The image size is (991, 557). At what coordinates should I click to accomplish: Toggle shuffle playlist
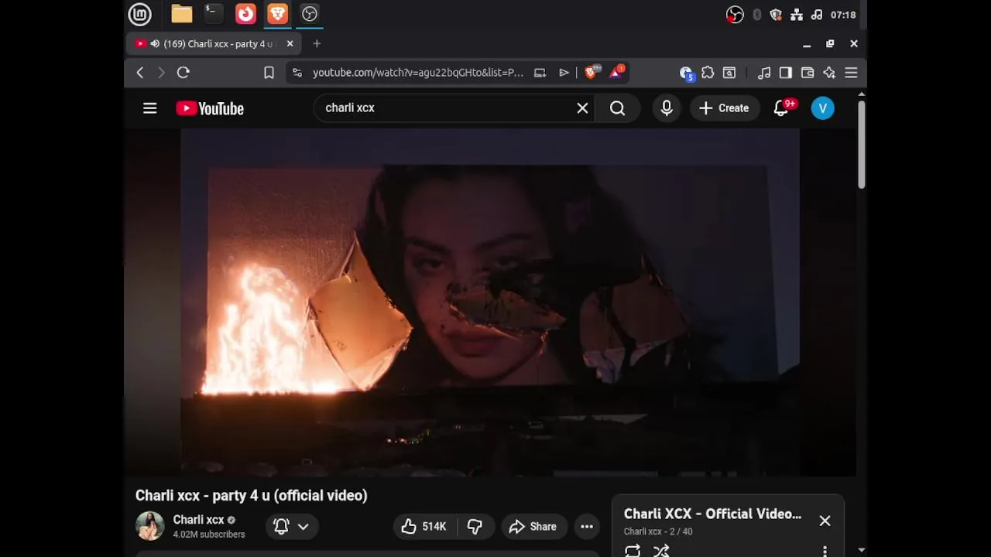[661, 551]
